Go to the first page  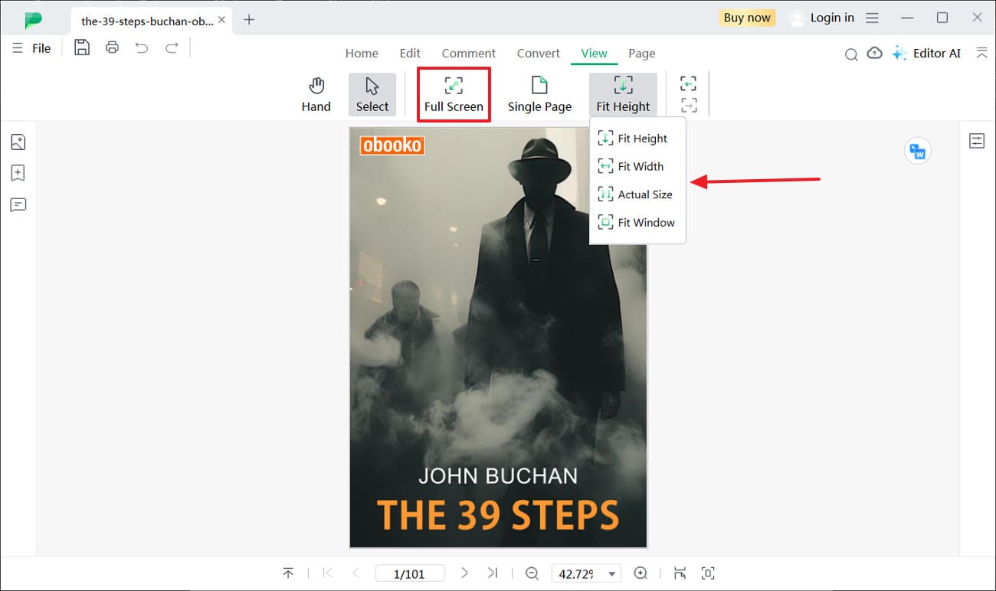[x=328, y=573]
